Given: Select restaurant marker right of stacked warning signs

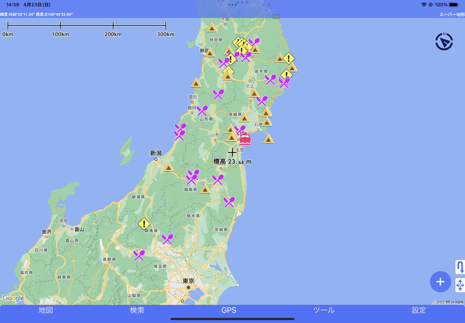Looking at the screenshot, I should click(x=254, y=42).
